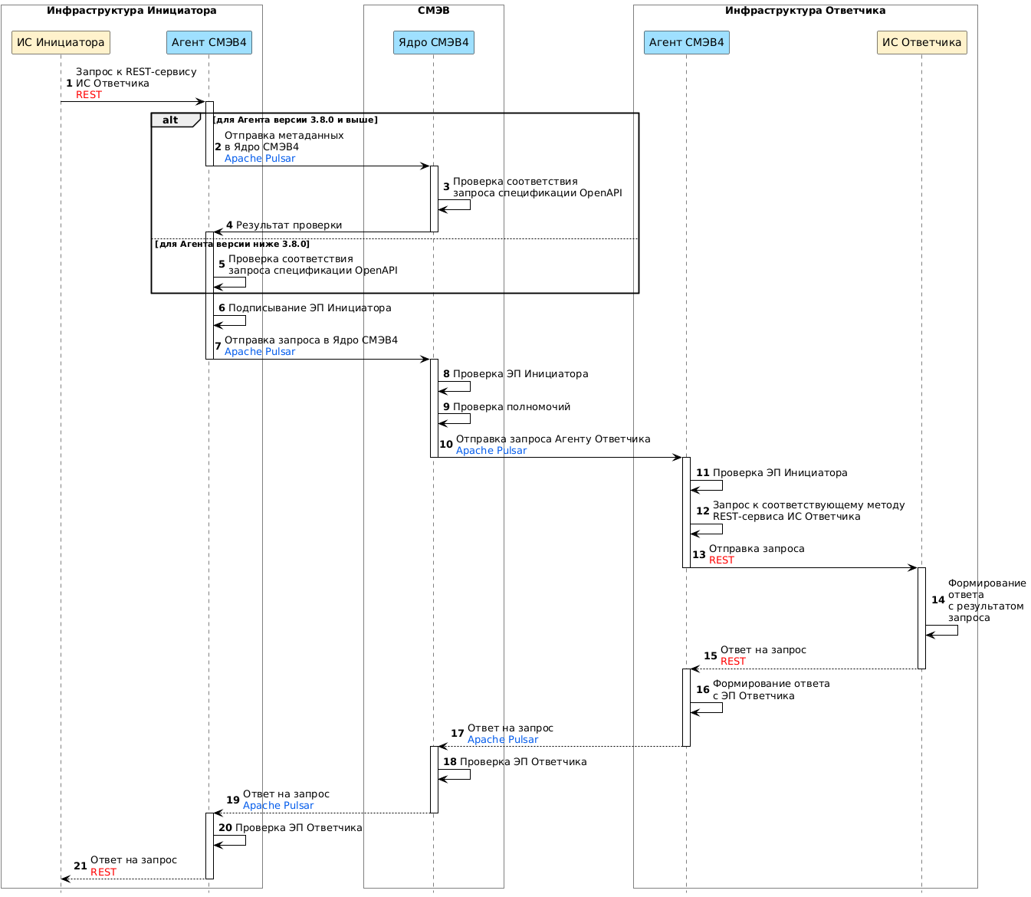Click the ИС Инициатора participant box

[61, 43]
